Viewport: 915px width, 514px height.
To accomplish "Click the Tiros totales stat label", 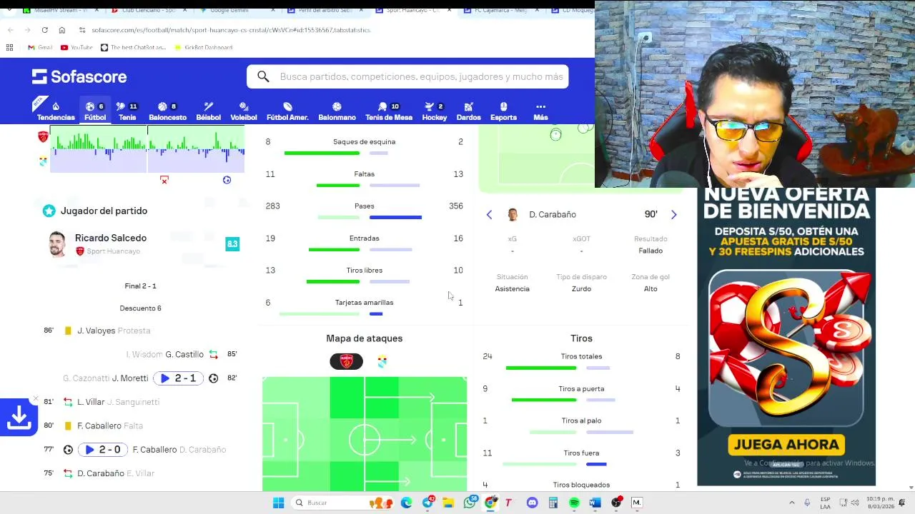I will [581, 356].
